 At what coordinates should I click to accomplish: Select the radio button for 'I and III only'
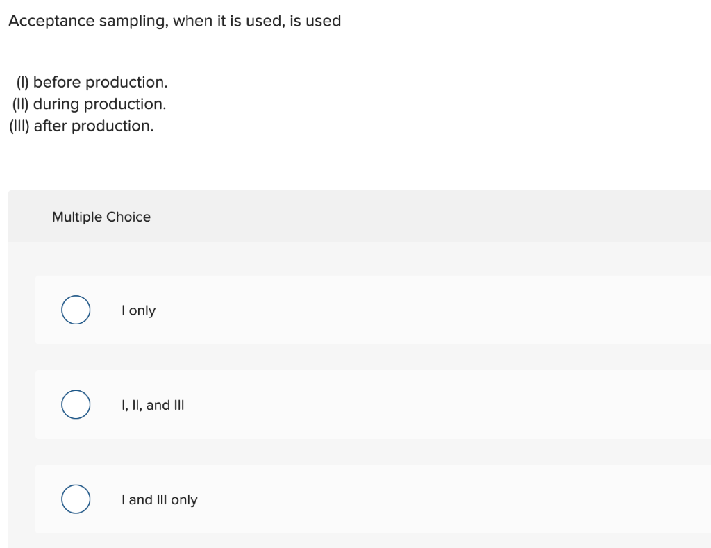[76, 499]
